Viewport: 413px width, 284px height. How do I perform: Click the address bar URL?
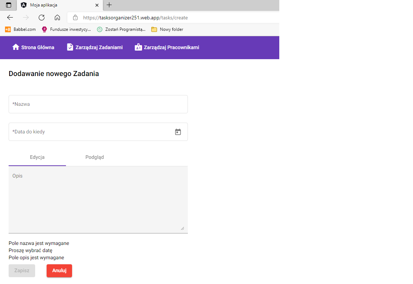point(136,18)
